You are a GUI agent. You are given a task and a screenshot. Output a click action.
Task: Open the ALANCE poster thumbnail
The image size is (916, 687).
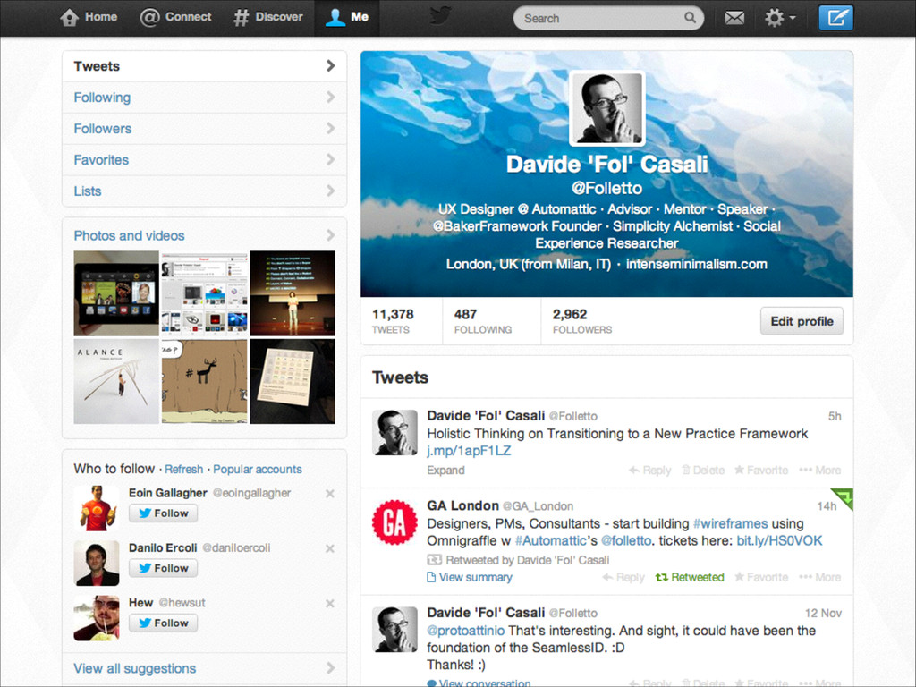(116, 381)
